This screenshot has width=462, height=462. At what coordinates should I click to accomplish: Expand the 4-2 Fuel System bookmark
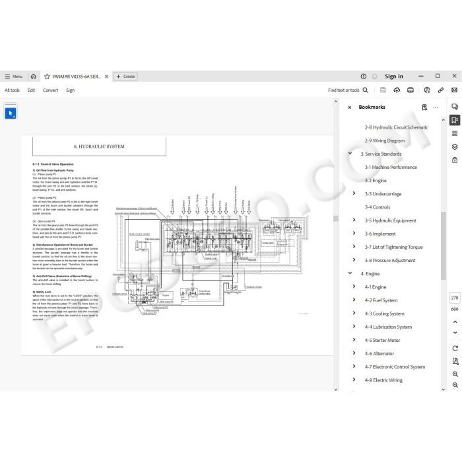coord(354,300)
